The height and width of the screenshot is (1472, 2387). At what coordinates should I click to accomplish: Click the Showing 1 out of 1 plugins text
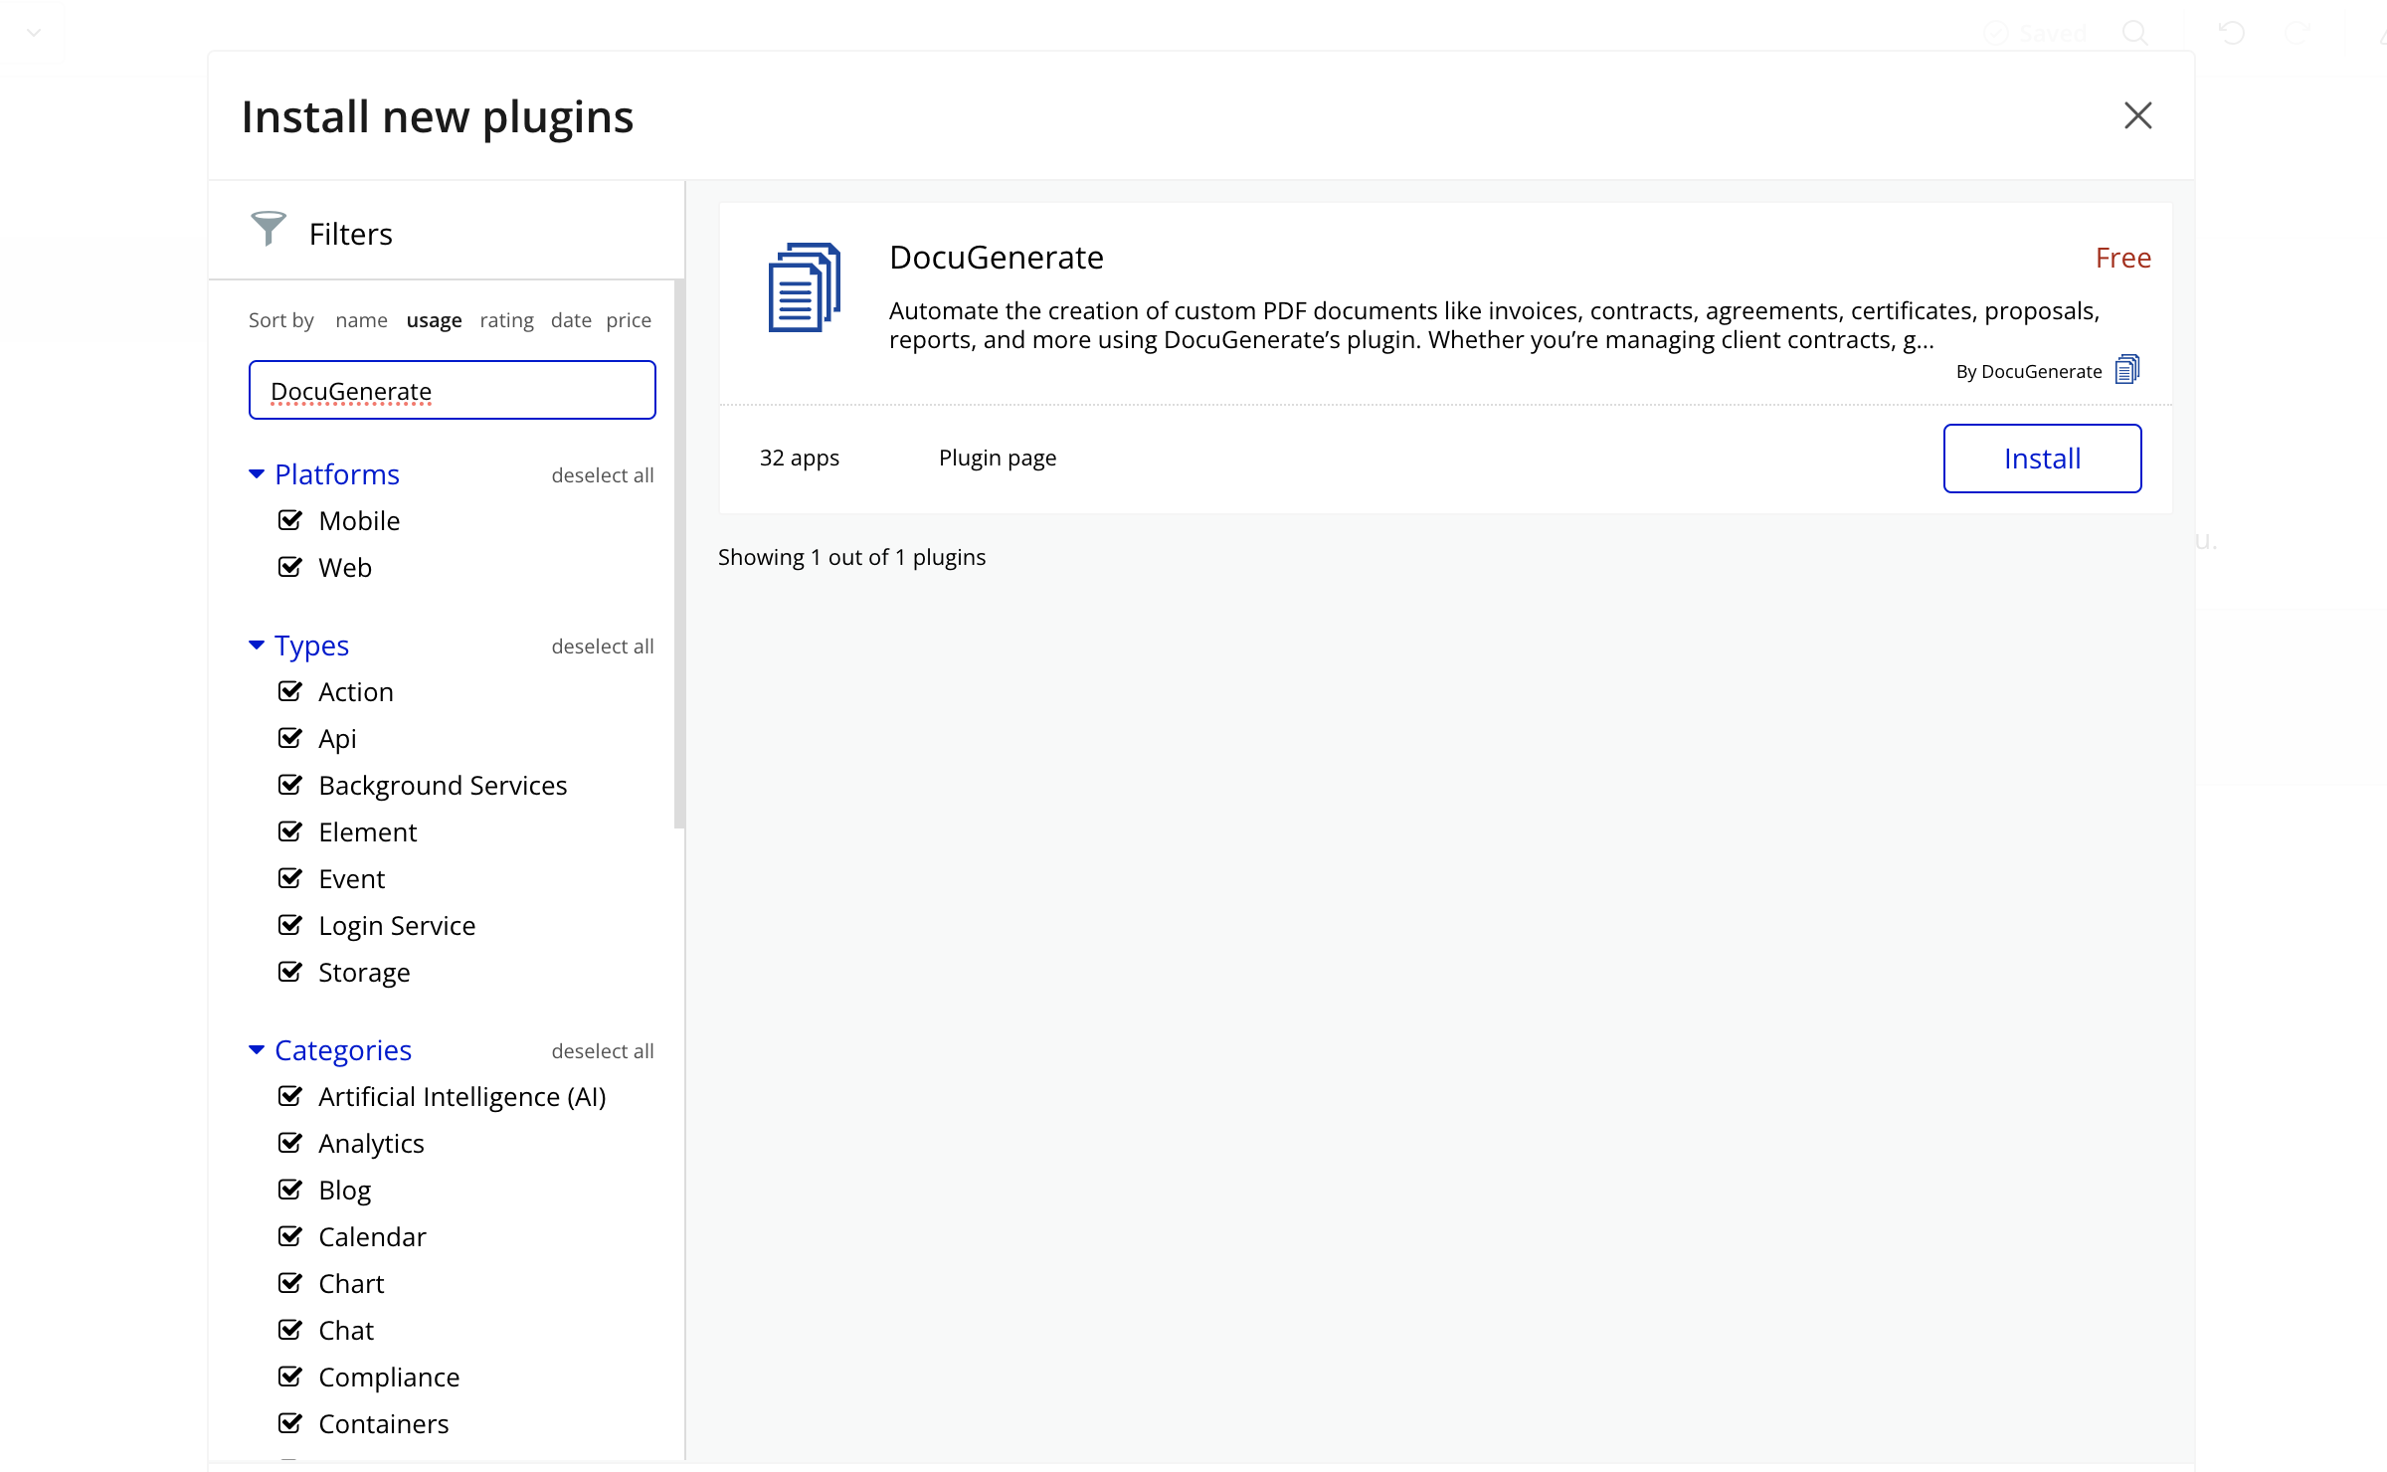coord(851,557)
